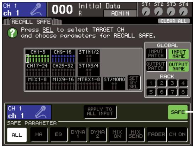Viewport: 194px width, 147px height.
Task: Click the Initial Data scene title
Action: [x=99, y=6]
